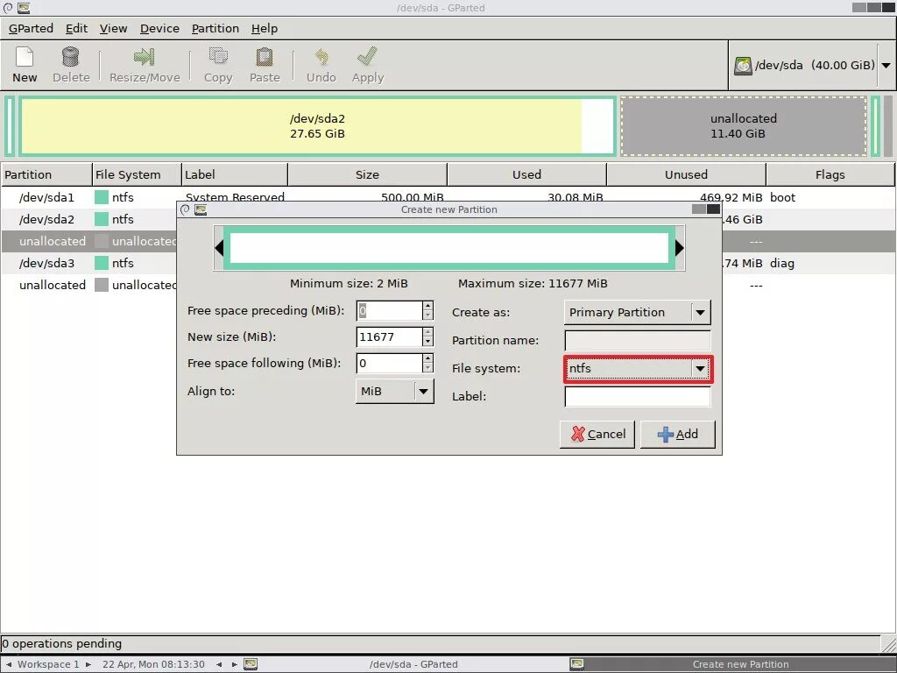The image size is (897, 673).
Task: Increase Free space preceding value
Action: 427,306
